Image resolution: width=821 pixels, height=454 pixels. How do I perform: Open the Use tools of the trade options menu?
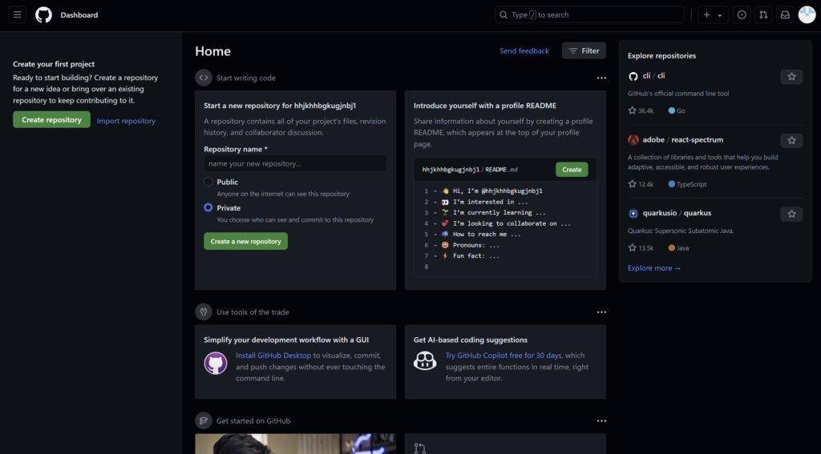click(601, 312)
